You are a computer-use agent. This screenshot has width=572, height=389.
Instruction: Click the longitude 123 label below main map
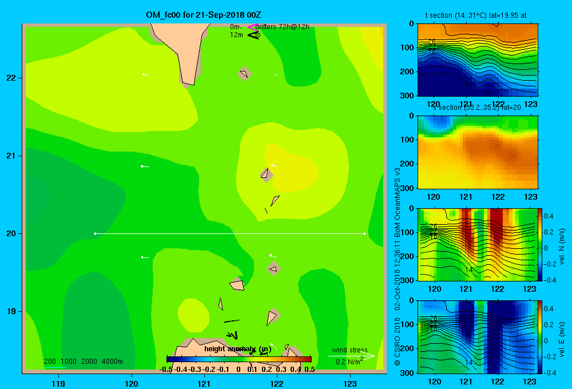350,383
